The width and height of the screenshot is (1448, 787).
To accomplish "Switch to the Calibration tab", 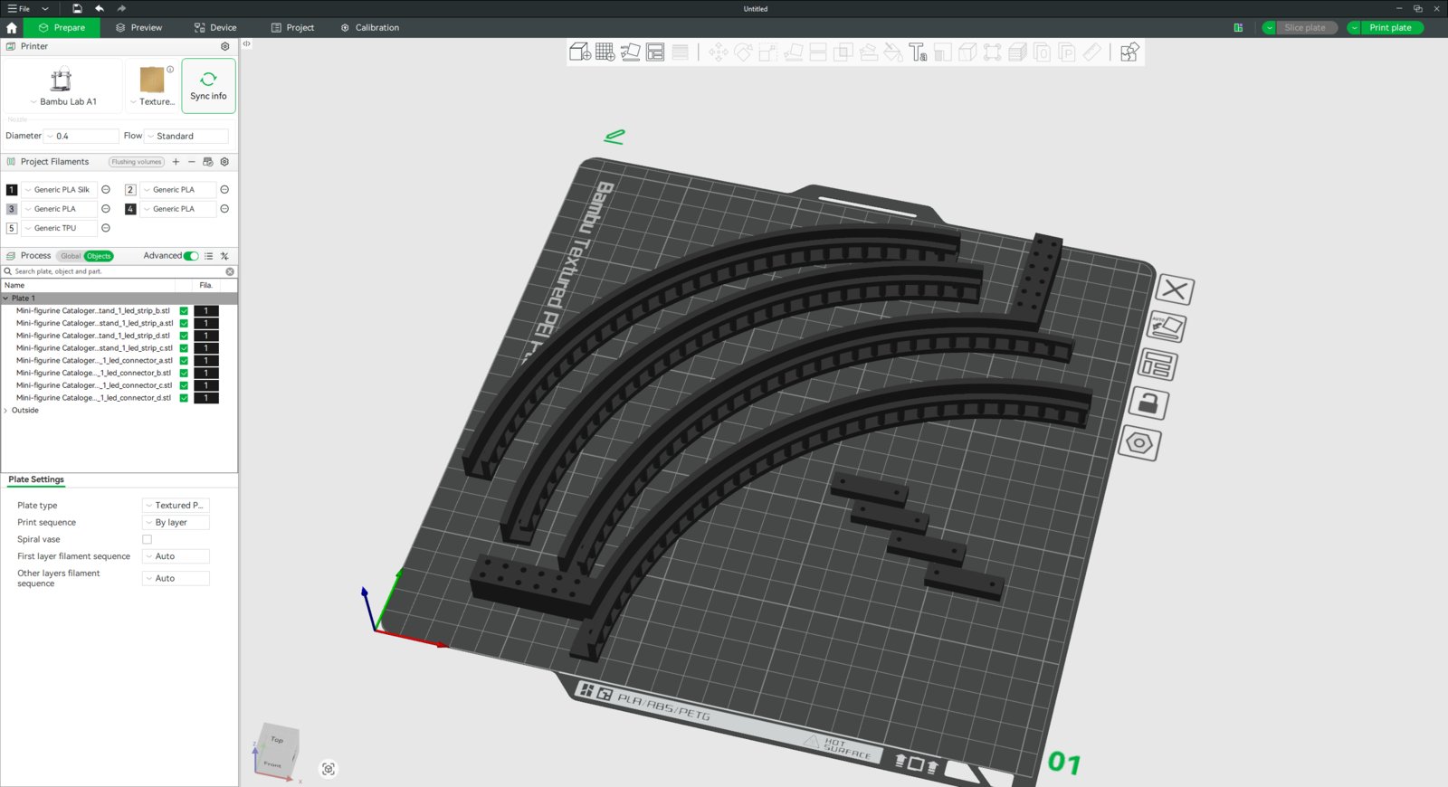I will 369,28.
